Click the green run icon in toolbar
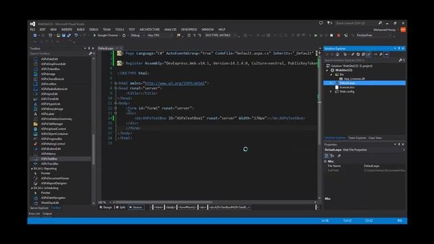Viewport: 434px width, 244px height. pos(315,35)
